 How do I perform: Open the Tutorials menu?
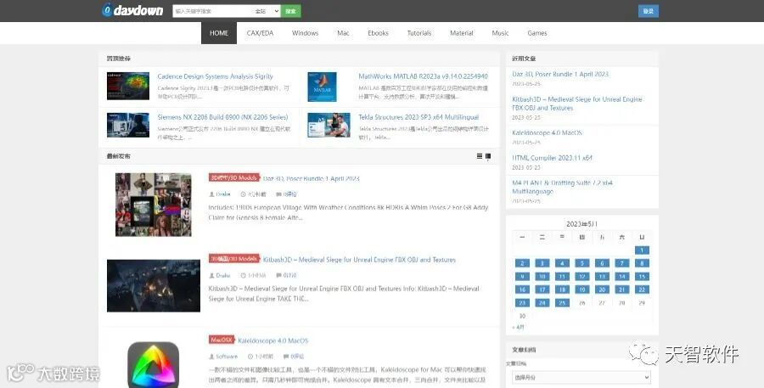[x=419, y=33]
